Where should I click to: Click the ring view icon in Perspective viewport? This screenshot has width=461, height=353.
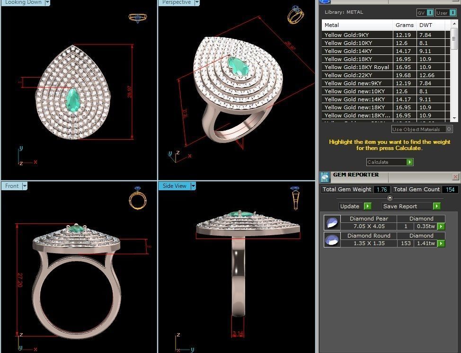(295, 14)
